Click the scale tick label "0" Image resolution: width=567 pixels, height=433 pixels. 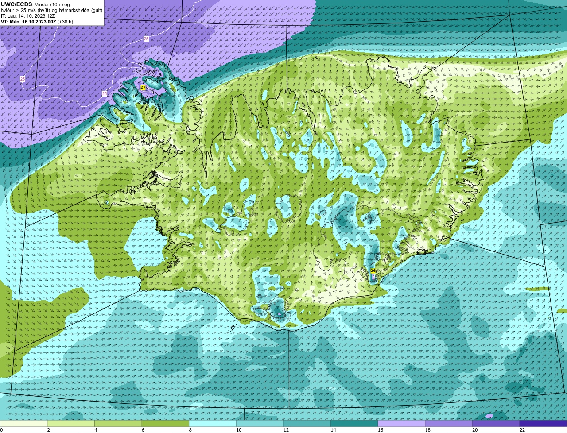click(1, 430)
